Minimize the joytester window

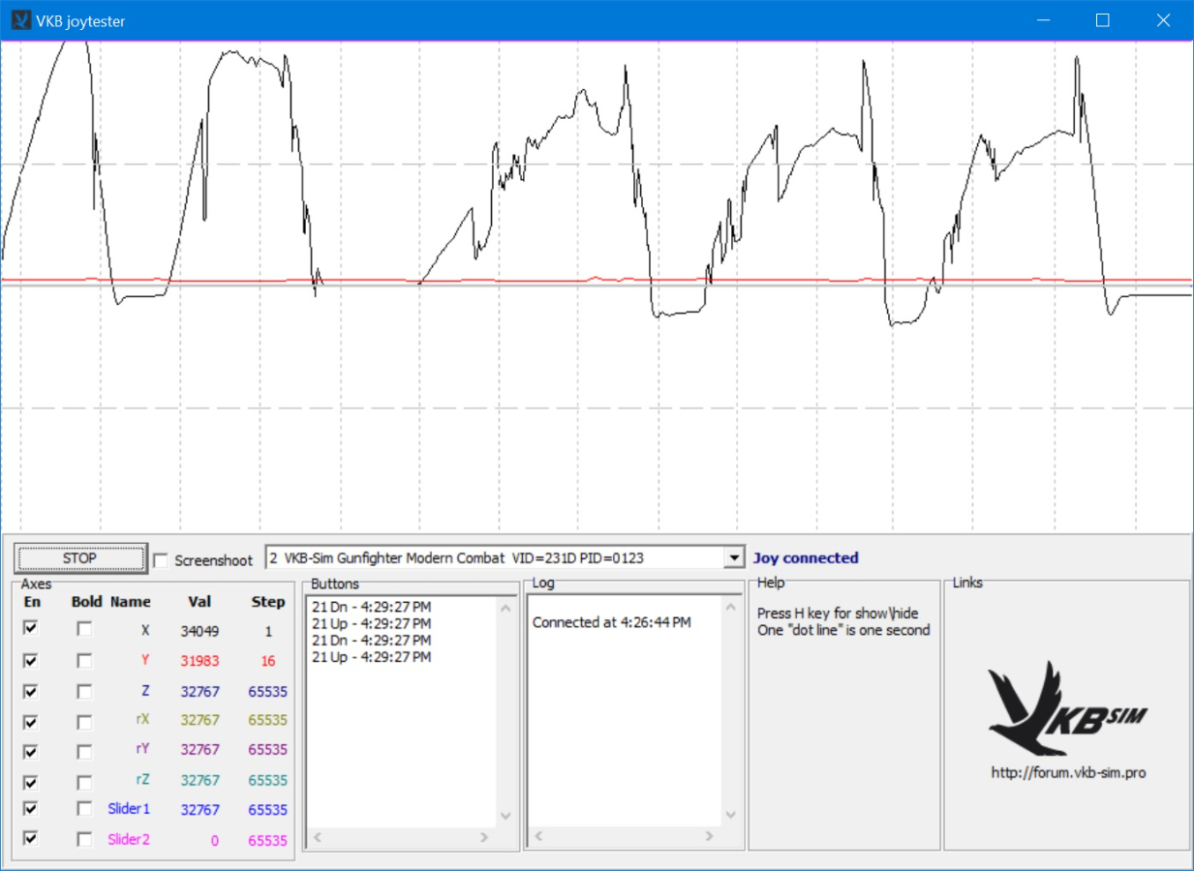pos(1043,20)
